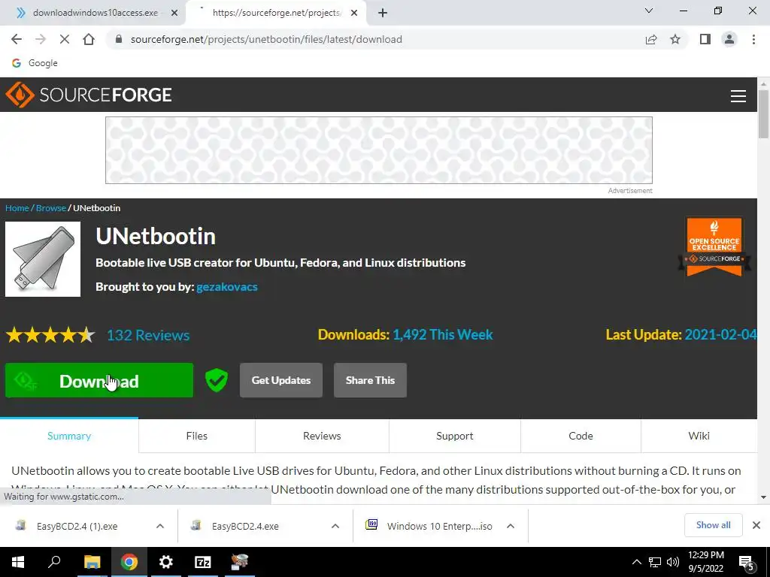Image resolution: width=770 pixels, height=577 pixels.
Task: Click the 1,492 This Week downloads link
Action: [x=442, y=334]
